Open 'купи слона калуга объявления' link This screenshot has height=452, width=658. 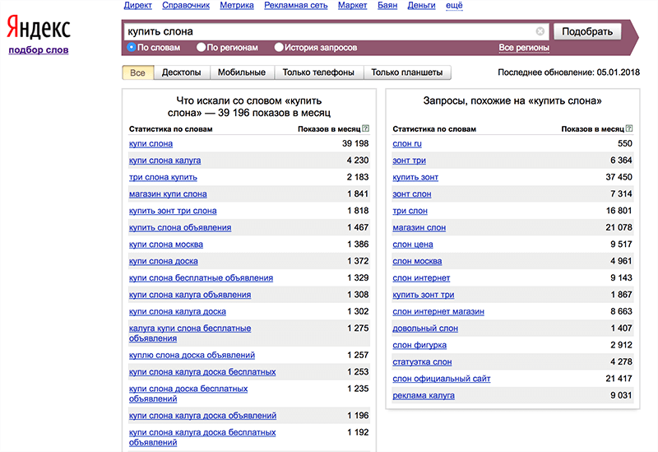[x=190, y=295]
